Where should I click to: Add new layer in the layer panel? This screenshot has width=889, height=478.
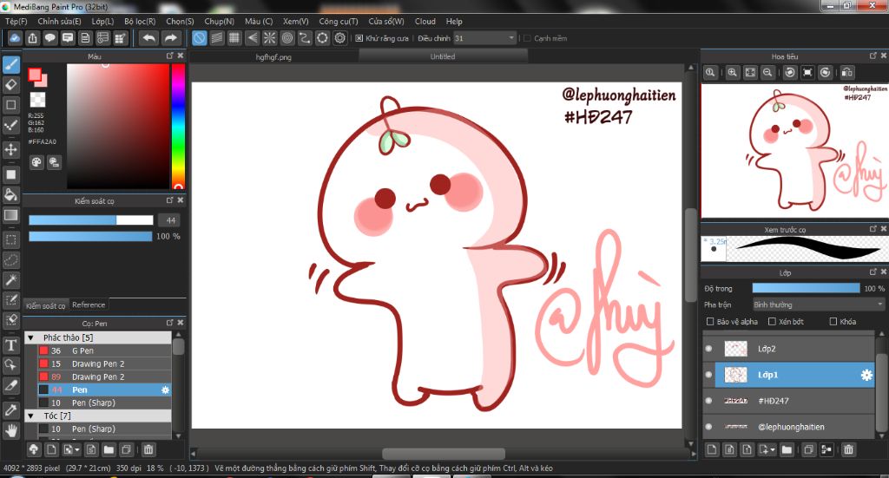(712, 449)
